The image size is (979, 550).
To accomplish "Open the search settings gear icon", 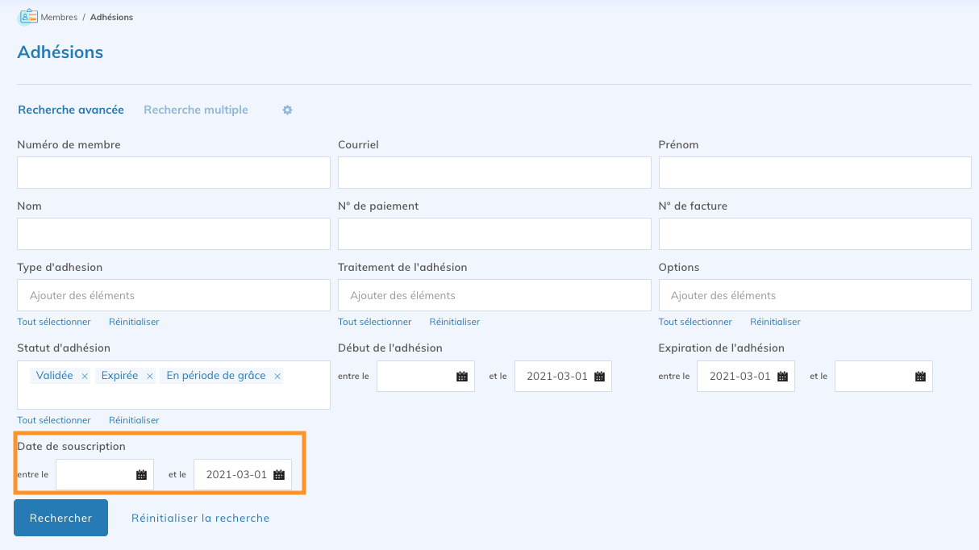I will (287, 110).
